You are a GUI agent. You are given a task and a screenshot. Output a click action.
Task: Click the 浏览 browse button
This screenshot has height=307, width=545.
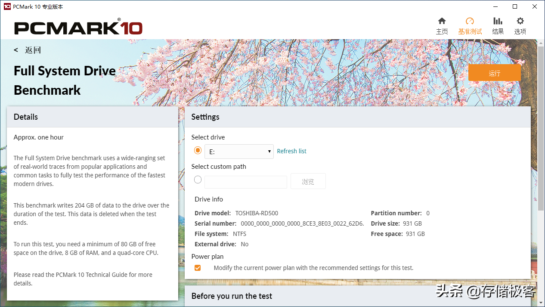pos(308,181)
